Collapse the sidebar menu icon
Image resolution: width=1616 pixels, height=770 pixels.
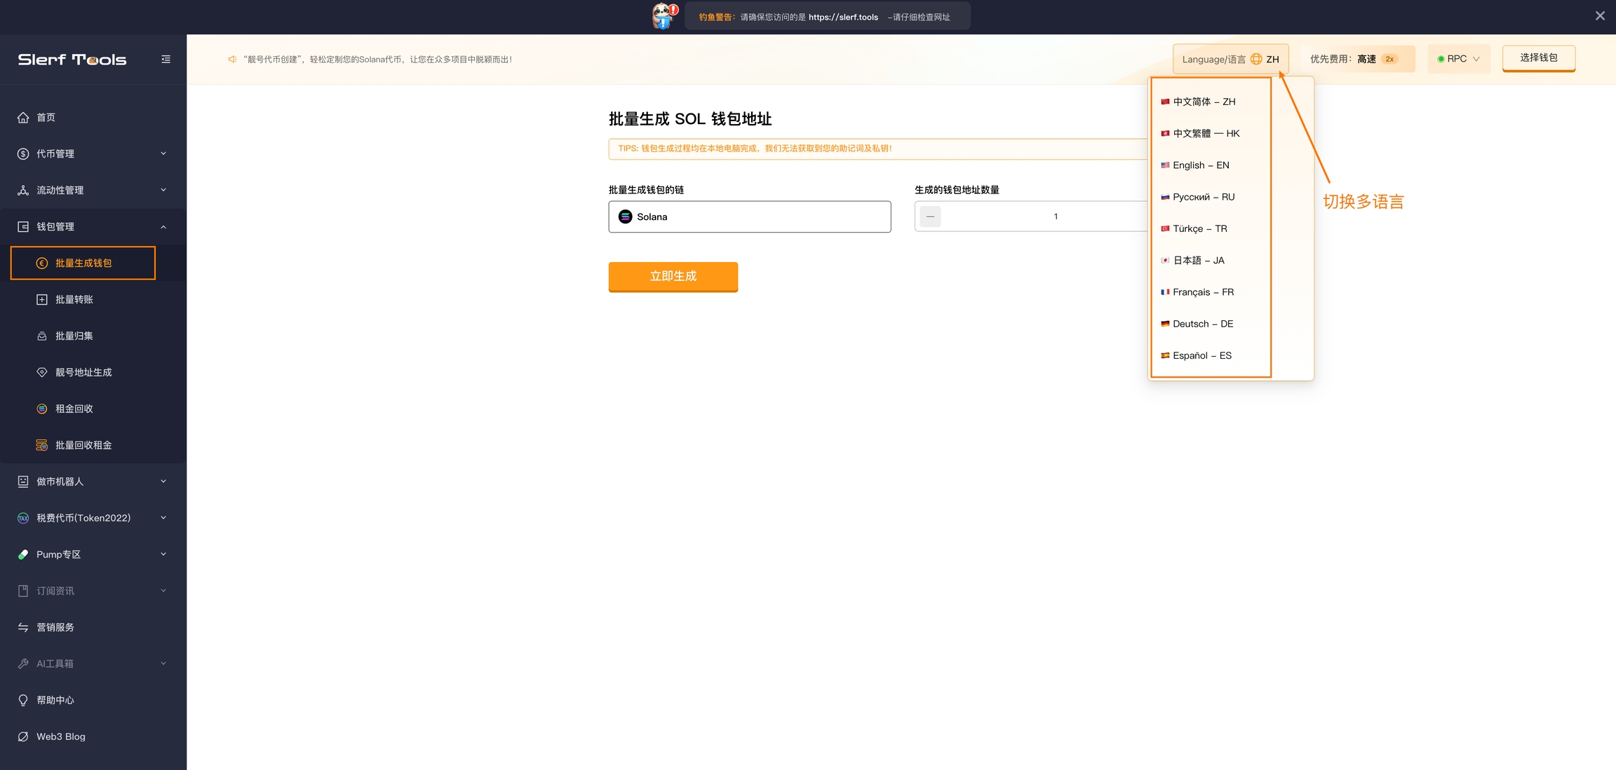pyautogui.click(x=166, y=60)
